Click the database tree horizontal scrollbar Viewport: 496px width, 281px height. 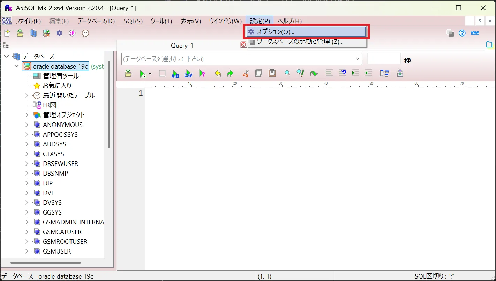[x=46, y=263]
